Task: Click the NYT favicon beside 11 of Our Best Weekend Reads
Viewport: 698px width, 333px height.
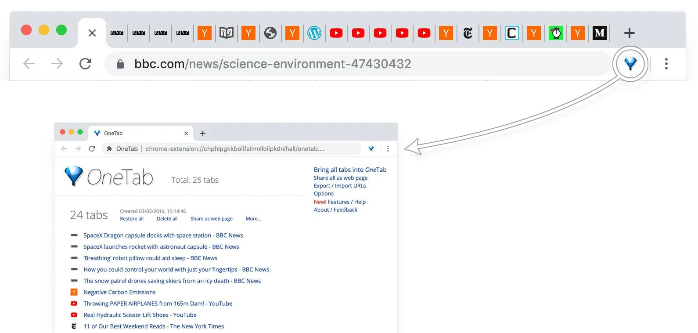Action: click(x=74, y=326)
